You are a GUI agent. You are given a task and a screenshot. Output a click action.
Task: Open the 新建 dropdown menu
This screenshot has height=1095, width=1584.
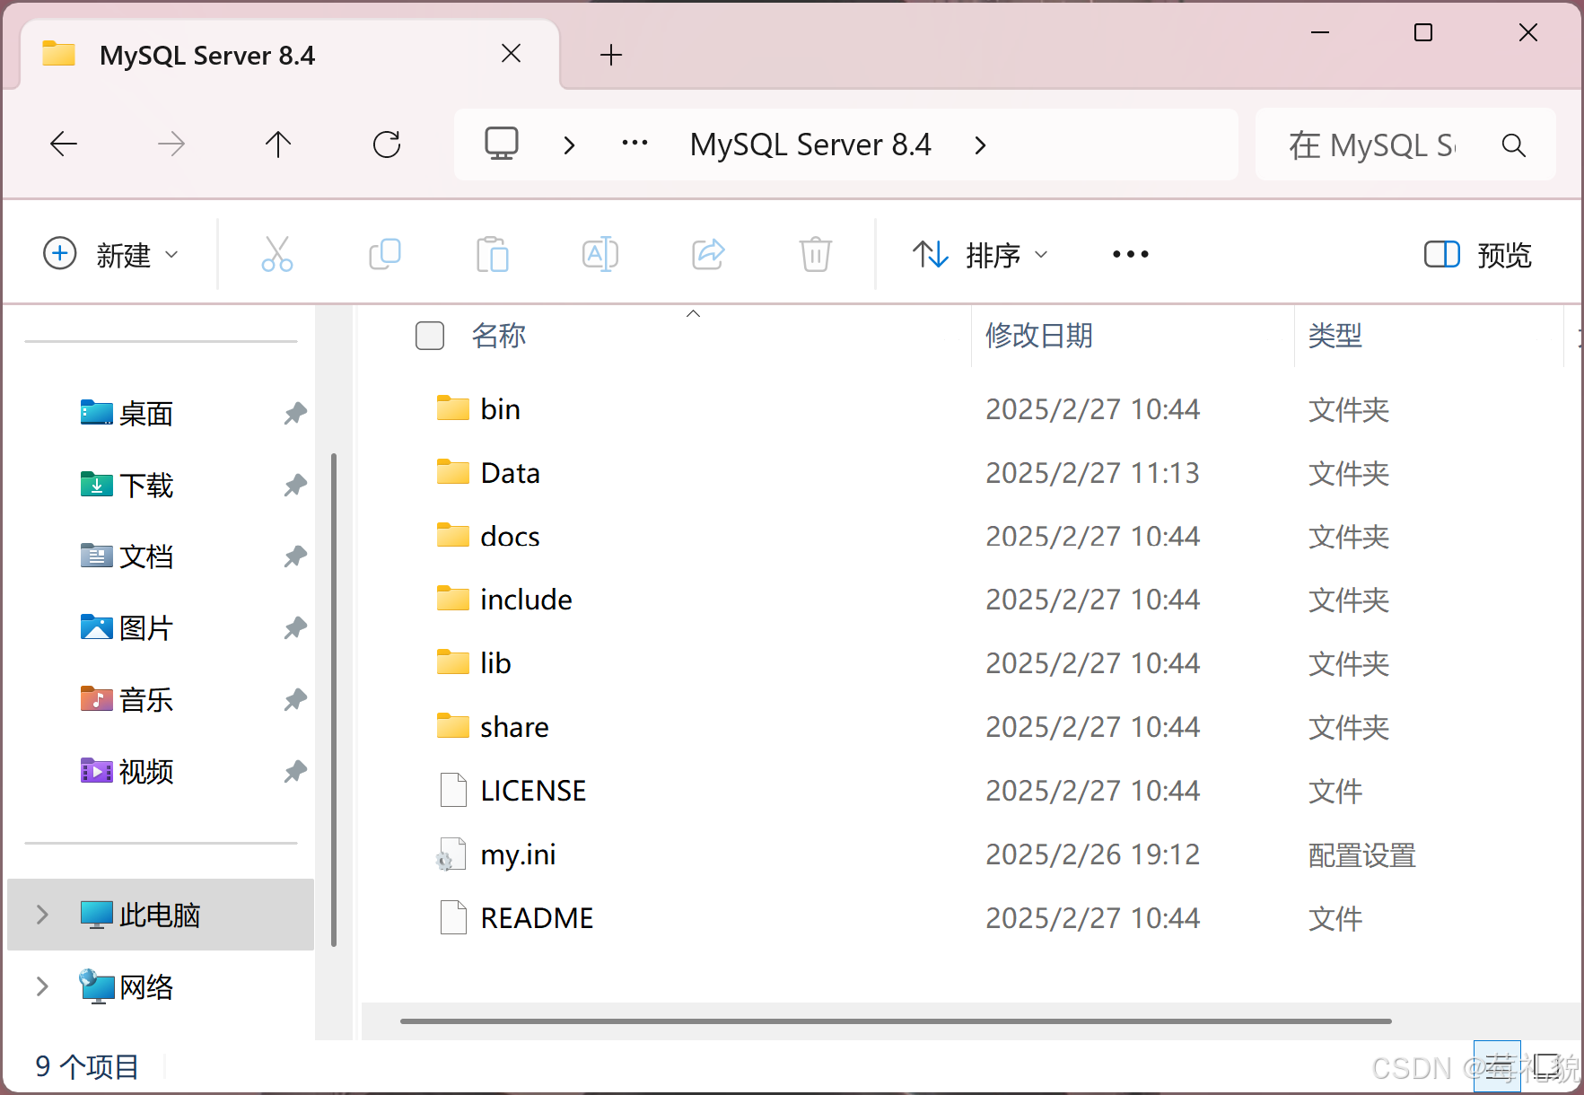click(x=111, y=254)
